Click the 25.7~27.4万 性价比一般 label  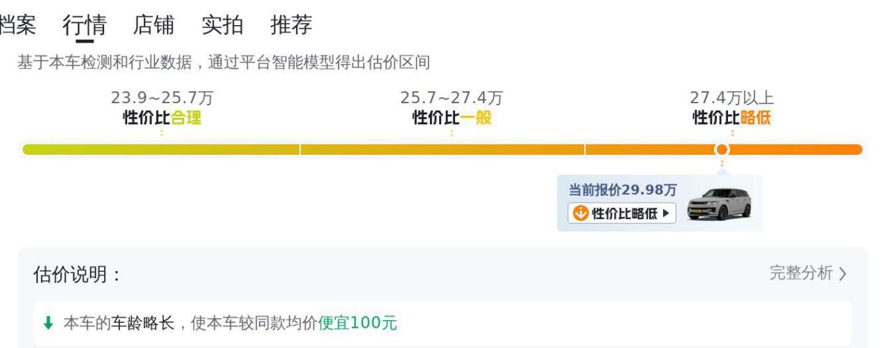[x=452, y=108]
